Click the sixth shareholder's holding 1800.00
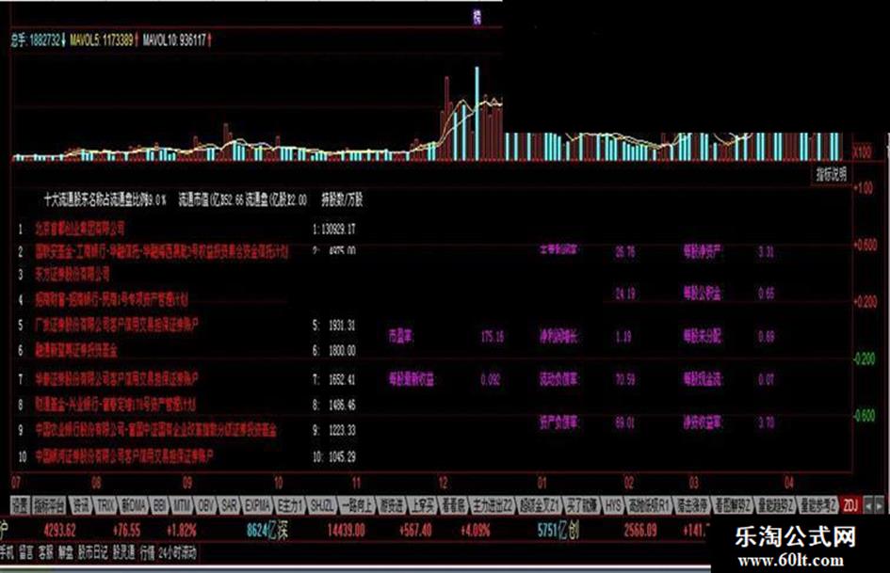This screenshot has height=573, width=890. pos(342,351)
